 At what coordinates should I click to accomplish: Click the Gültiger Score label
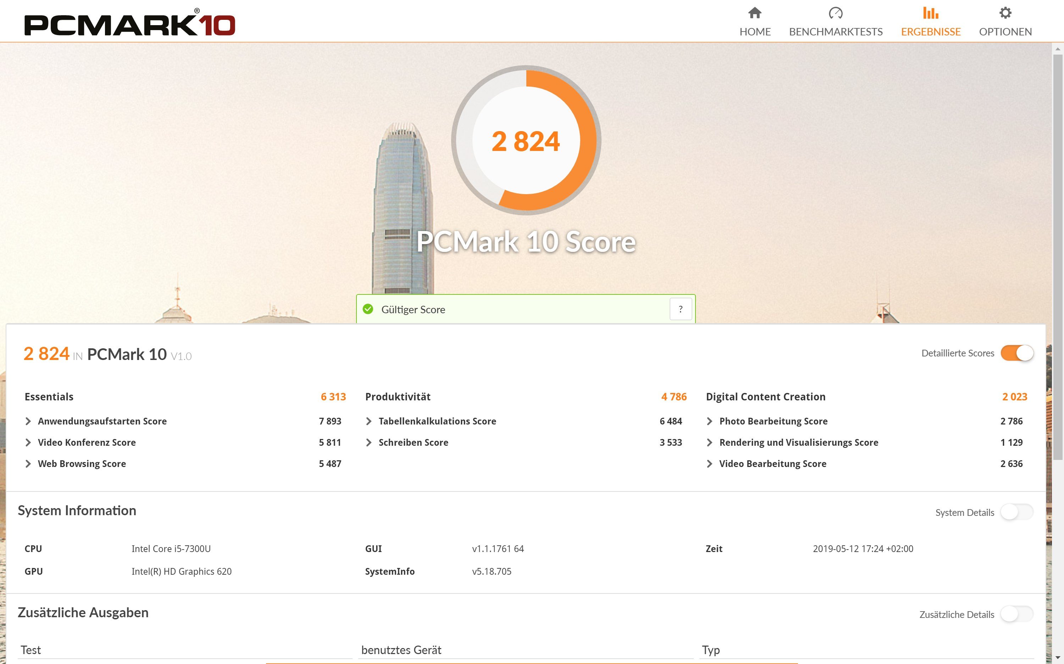tap(413, 310)
